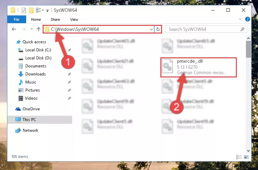Click the pin icon next to Local Disk (C:)
This screenshot has width=258, height=170.
(69, 50)
